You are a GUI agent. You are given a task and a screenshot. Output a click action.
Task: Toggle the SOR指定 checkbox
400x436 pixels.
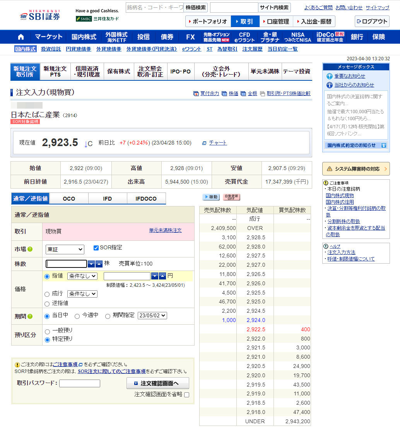(96, 248)
